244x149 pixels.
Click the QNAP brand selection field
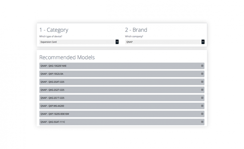pyautogui.click(x=165, y=42)
